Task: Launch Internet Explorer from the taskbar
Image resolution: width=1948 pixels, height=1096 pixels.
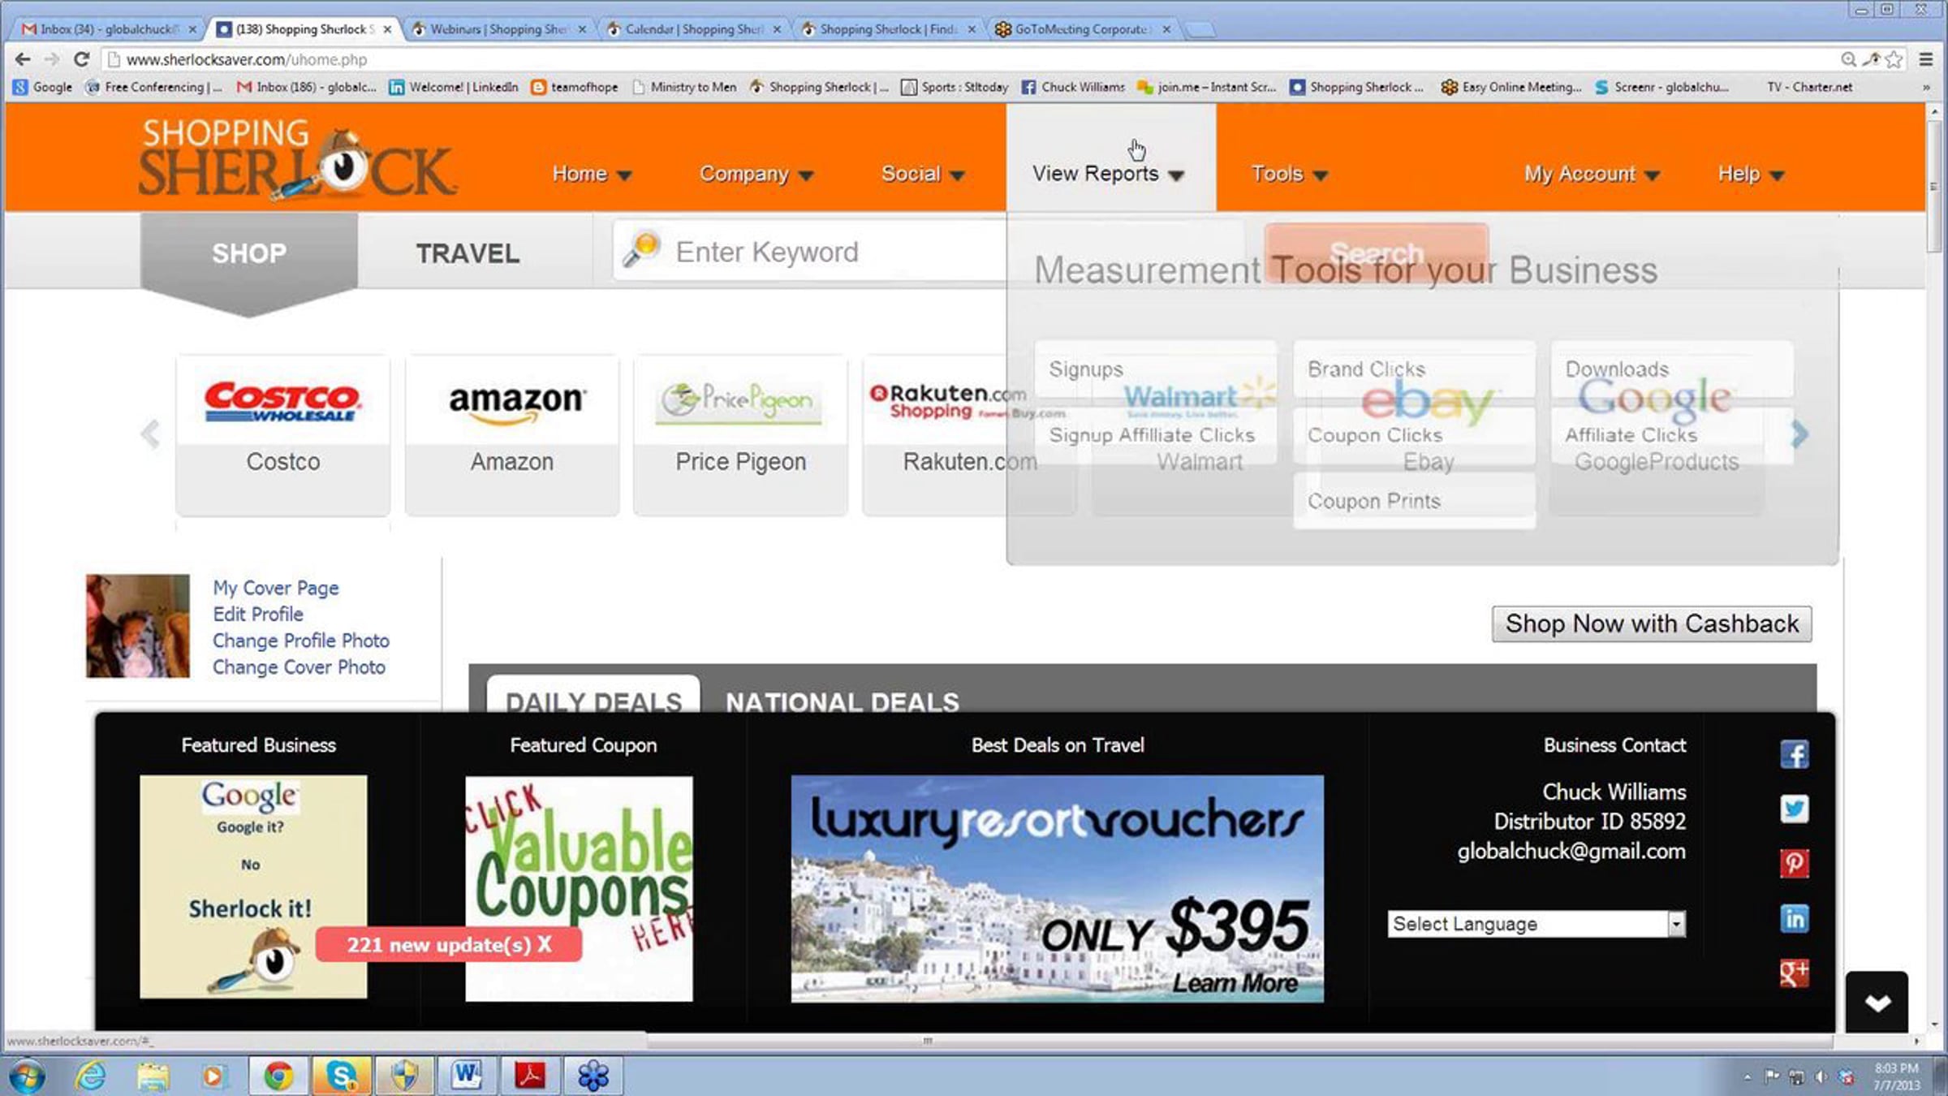Action: 91,1077
